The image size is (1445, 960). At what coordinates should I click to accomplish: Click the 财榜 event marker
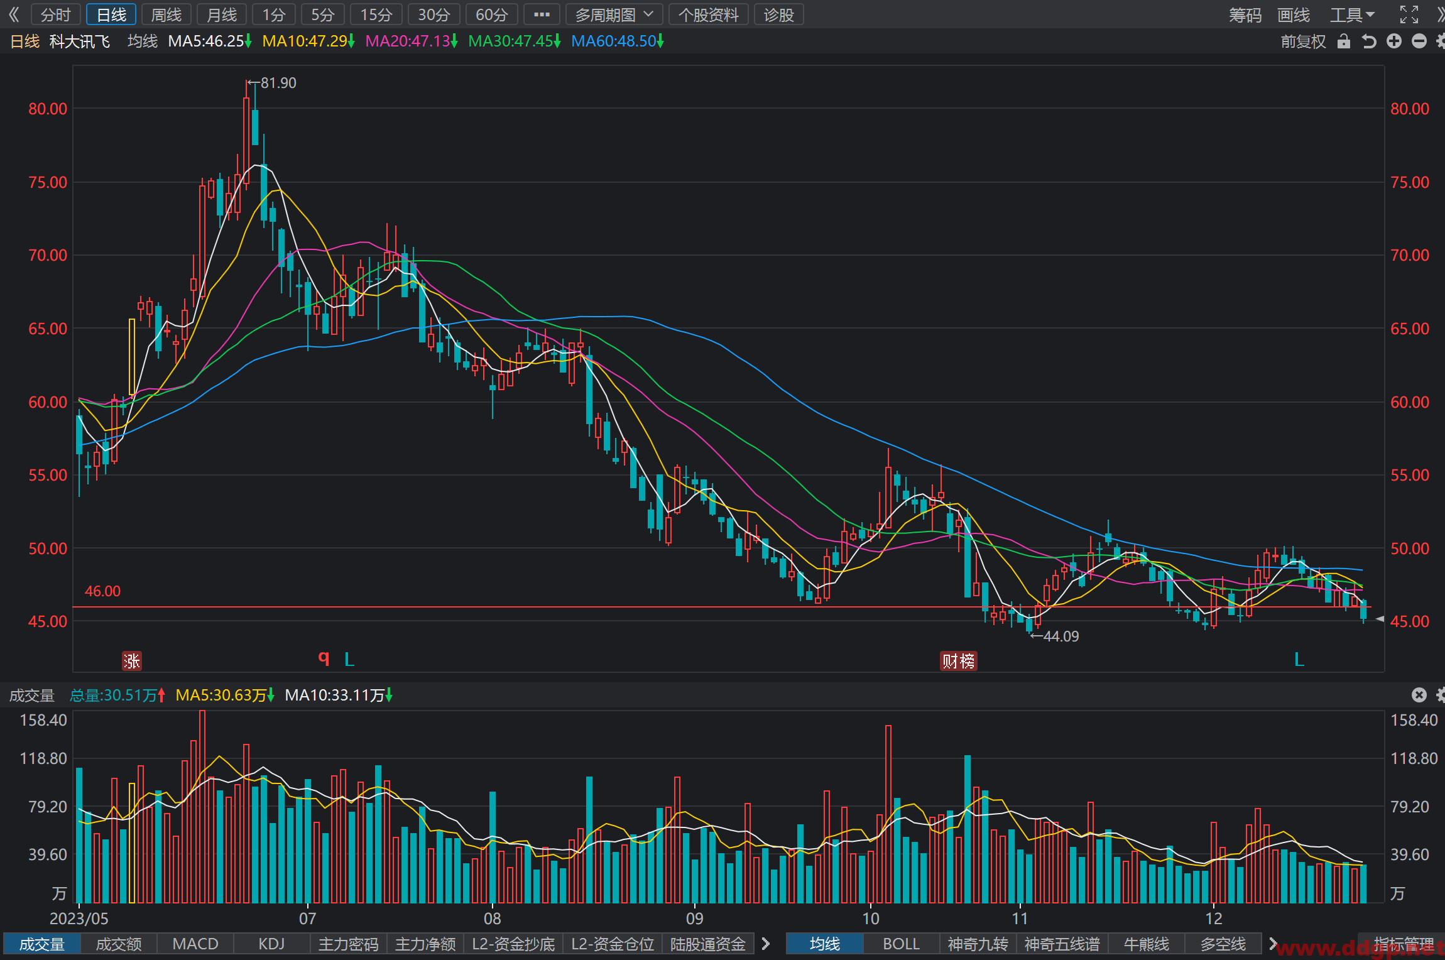[959, 661]
